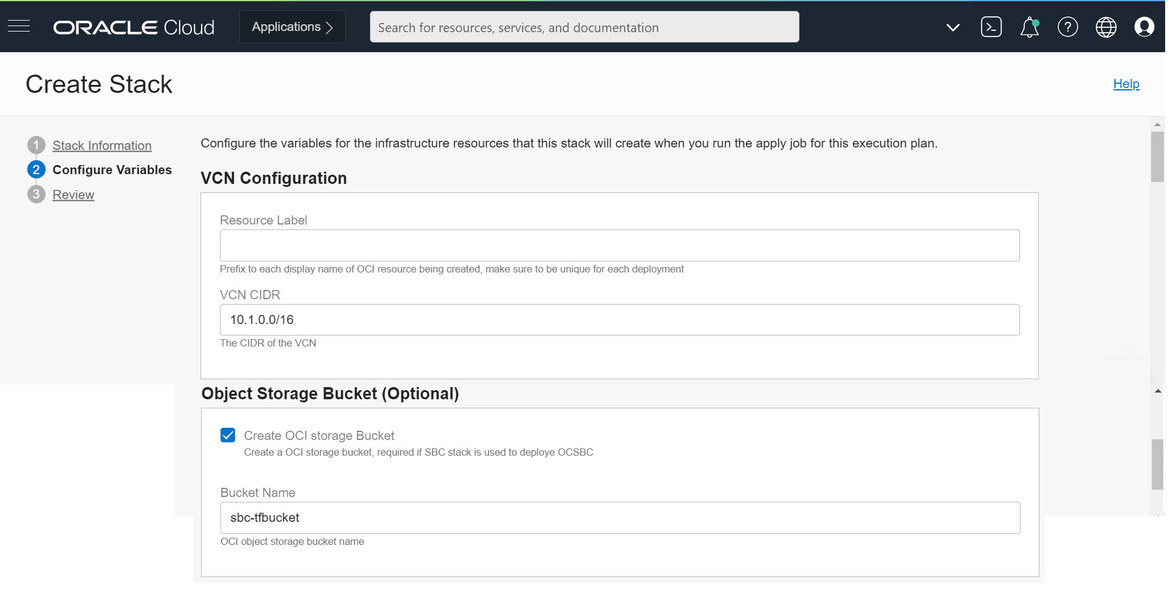
Task: Open the region globe icon
Action: [x=1106, y=27]
